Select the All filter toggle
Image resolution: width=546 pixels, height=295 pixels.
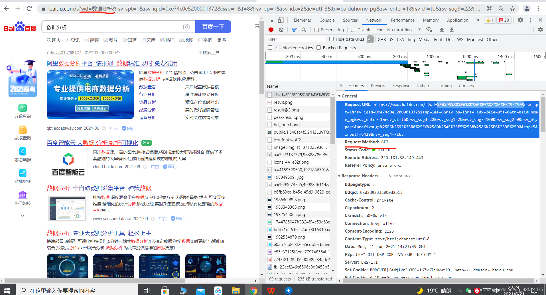370,40
